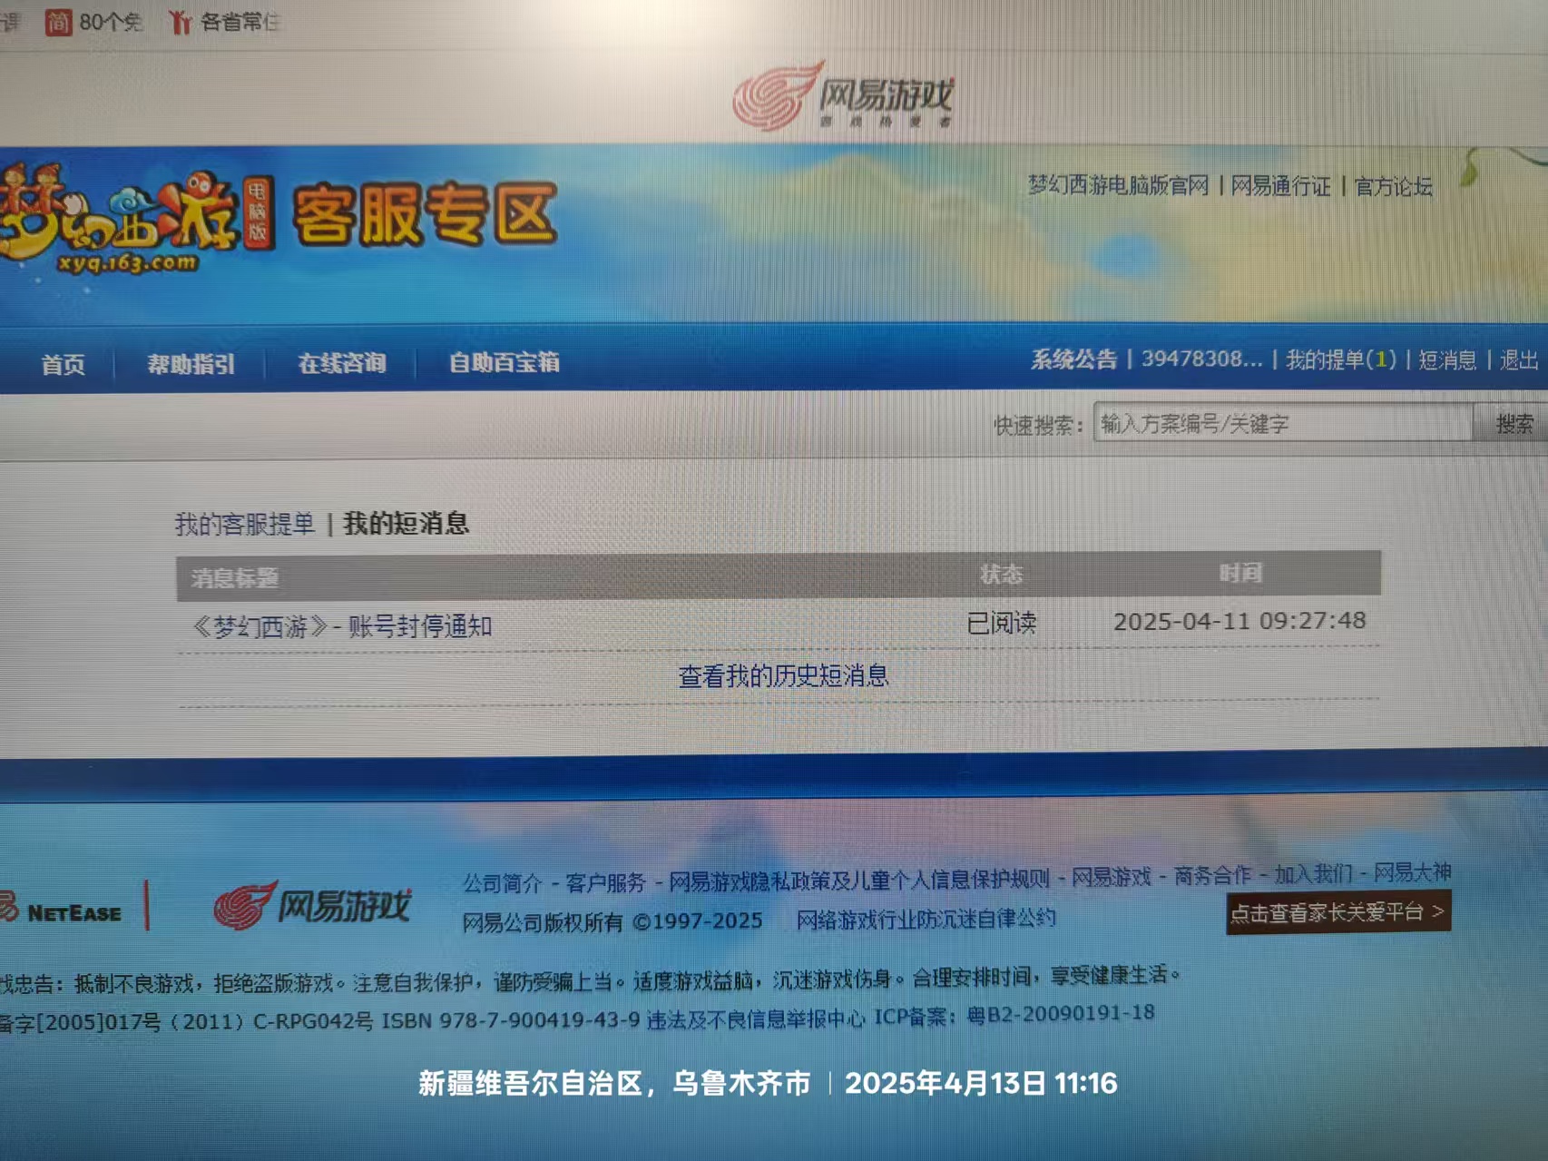The height and width of the screenshot is (1161, 1548).
Task: Switch to 我的客服提单 tab
Action: 245,524
